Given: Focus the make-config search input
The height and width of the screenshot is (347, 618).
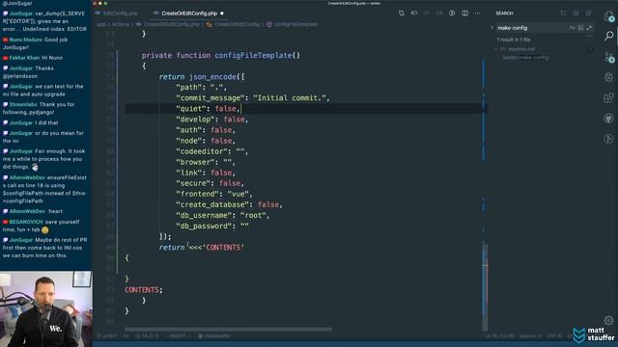Looking at the screenshot, I should pos(531,28).
